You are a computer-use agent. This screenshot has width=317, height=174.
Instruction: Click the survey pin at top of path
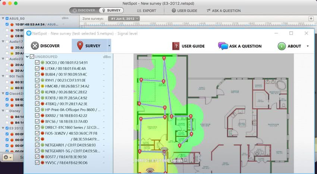(x=164, y=58)
